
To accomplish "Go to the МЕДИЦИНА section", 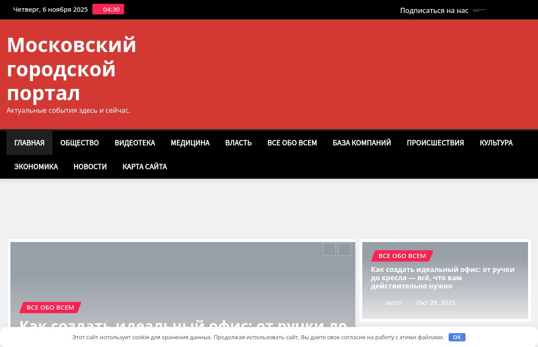I will (x=190, y=143).
